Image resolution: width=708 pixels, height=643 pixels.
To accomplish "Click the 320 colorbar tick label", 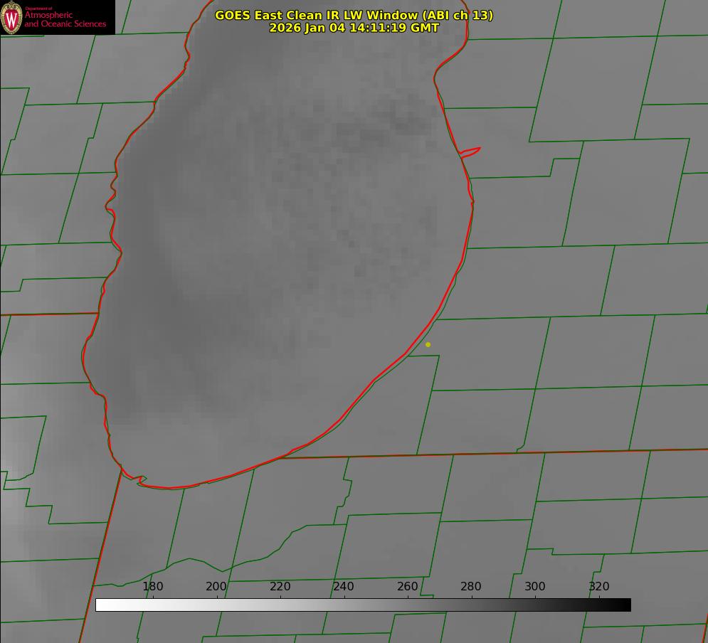I will coord(599,587).
